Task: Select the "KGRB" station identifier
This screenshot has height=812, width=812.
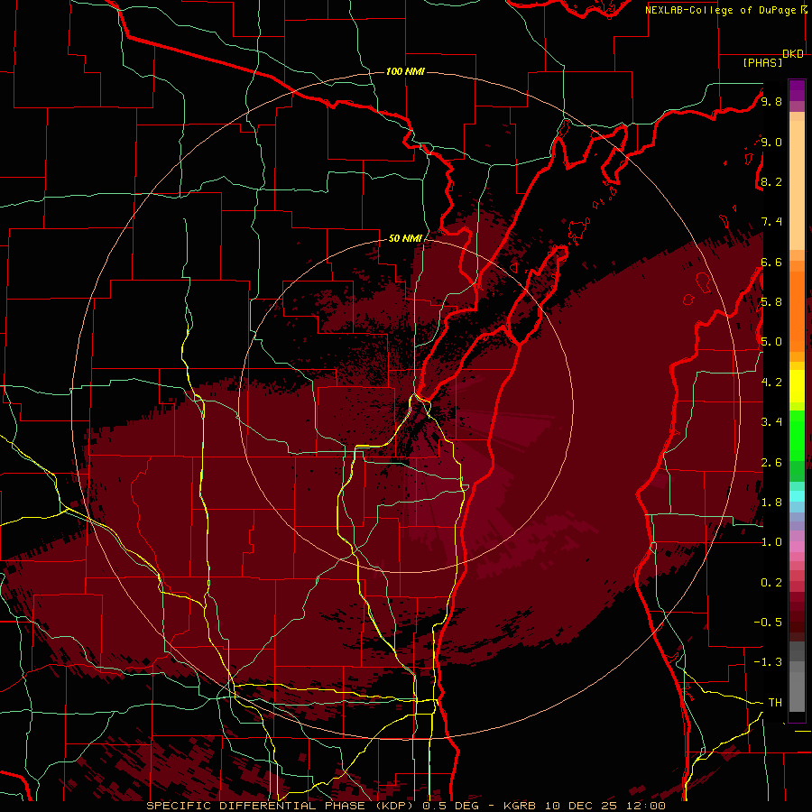Action: pos(521,806)
